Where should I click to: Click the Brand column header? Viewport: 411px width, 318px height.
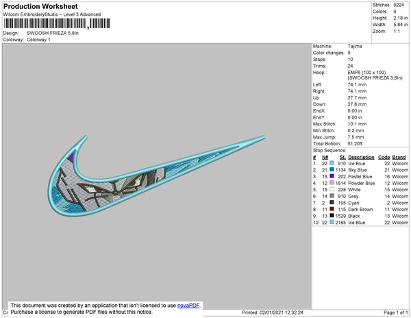pos(399,157)
